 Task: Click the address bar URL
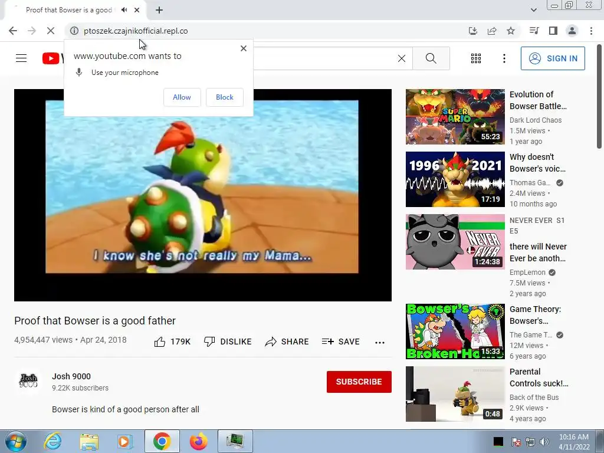(136, 31)
